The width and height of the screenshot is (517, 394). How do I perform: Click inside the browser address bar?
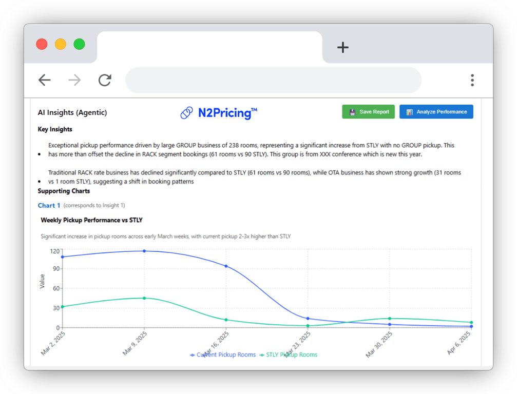click(x=272, y=80)
